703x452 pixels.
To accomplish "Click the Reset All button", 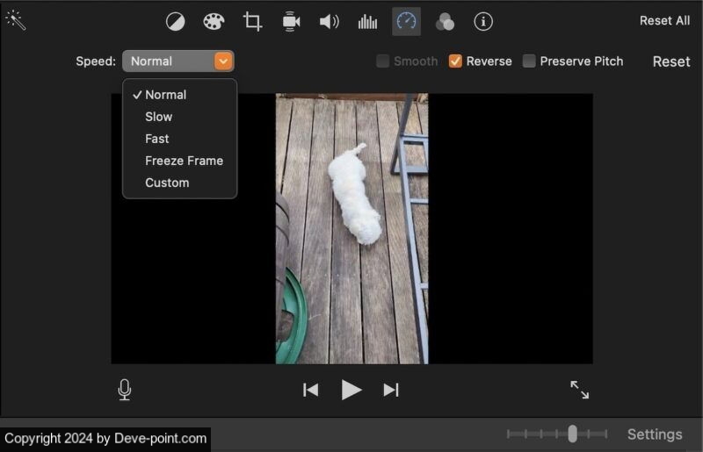I will pos(664,20).
